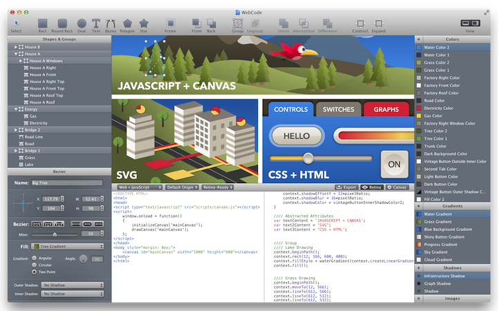Activate the Text tool
This screenshot has height=311, width=498.
96,24
